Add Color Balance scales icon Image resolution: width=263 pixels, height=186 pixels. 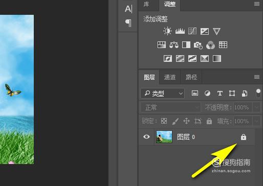pos(174,45)
